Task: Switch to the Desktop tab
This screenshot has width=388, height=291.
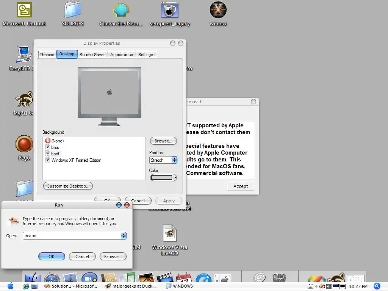Action: [67, 54]
